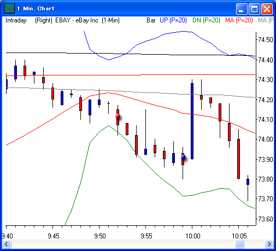Viewport: 276px width, 251px height.
Task: Click the red MA (P=20) legend label
Action: click(x=239, y=20)
